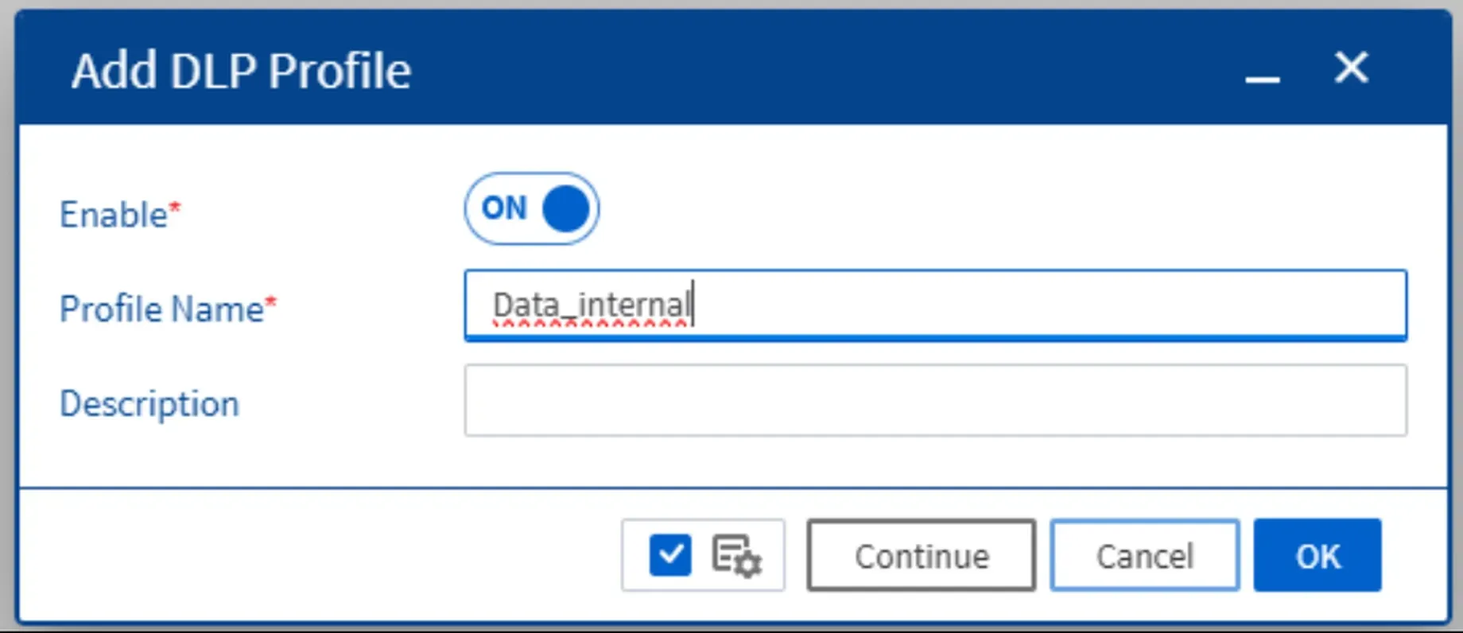Click the ON text inside the switch
Screen dimensions: 1463x633
504,208
